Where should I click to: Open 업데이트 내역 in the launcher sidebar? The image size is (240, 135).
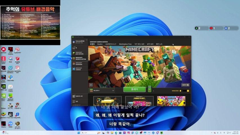tap(80, 96)
